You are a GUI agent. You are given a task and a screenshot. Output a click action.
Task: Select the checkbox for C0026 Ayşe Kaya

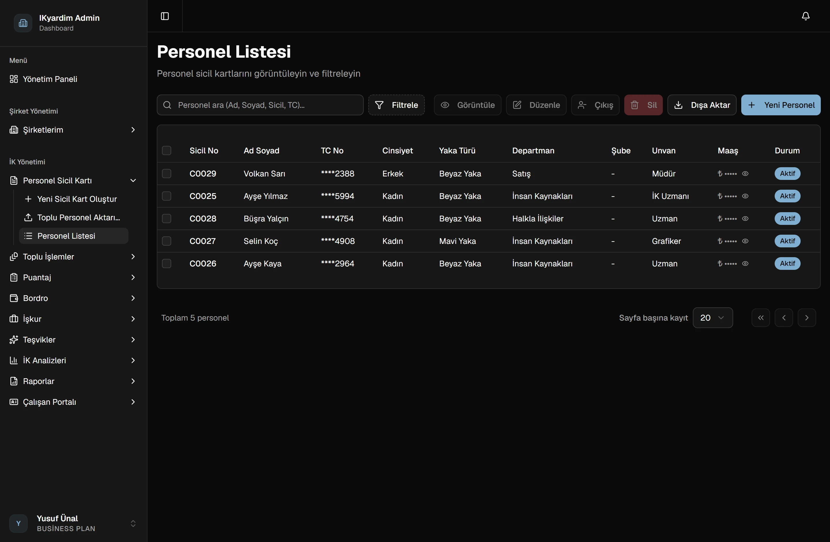tap(167, 264)
